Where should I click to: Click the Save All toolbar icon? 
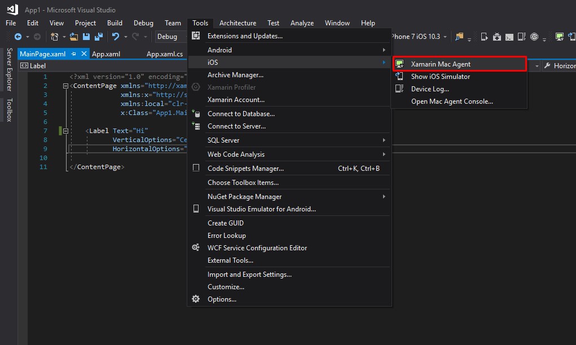pyautogui.click(x=99, y=36)
